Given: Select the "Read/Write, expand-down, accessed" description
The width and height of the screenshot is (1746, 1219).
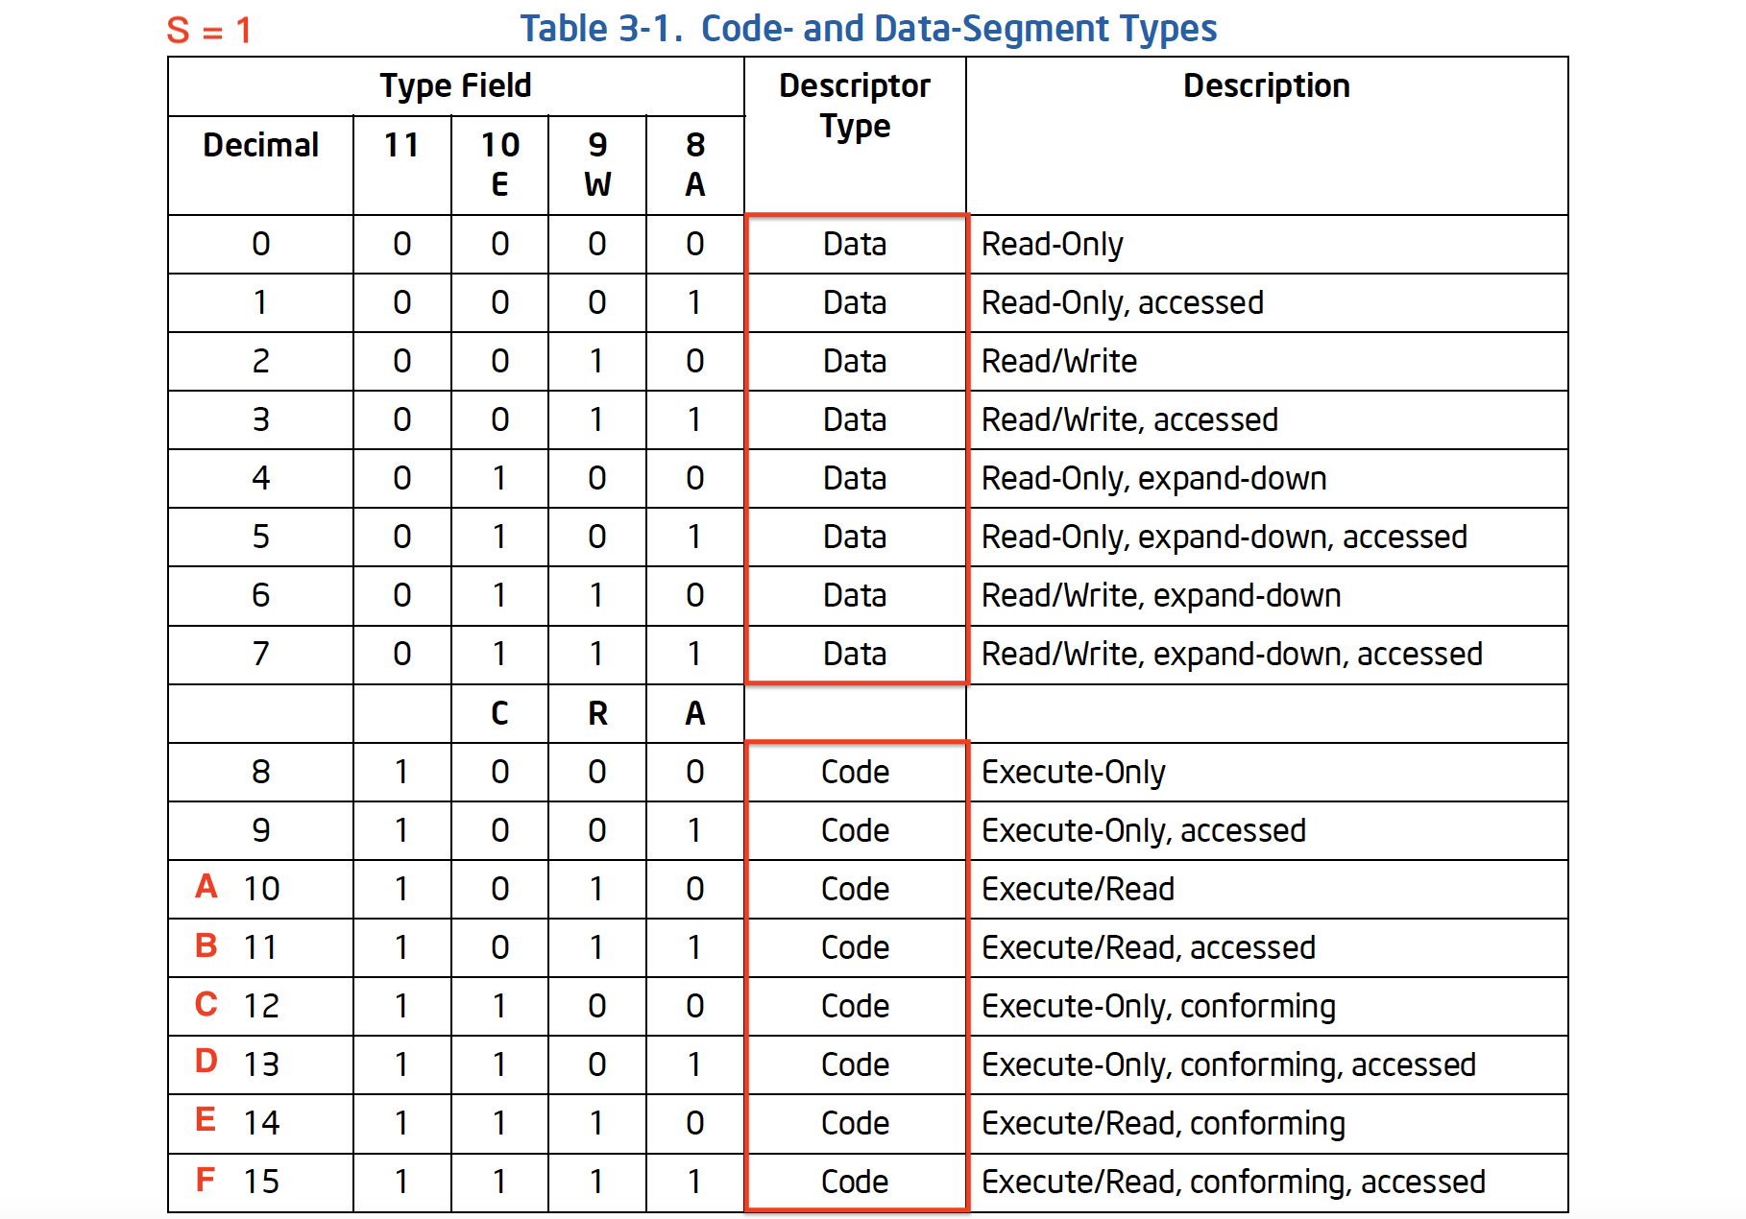Looking at the screenshot, I should [1231, 655].
